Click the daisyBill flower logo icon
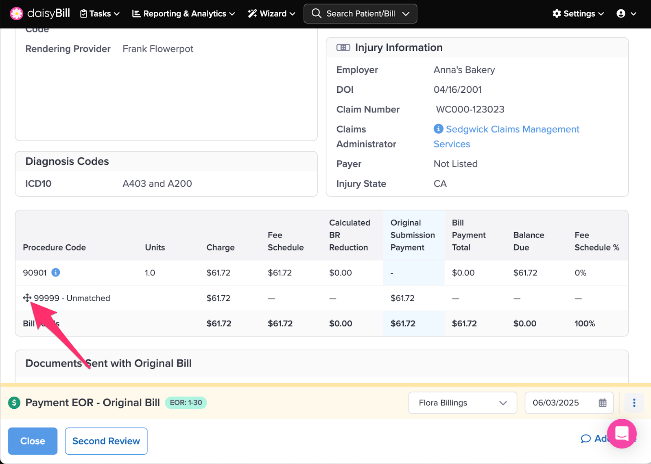Viewport: 651px width, 464px height. [x=17, y=13]
